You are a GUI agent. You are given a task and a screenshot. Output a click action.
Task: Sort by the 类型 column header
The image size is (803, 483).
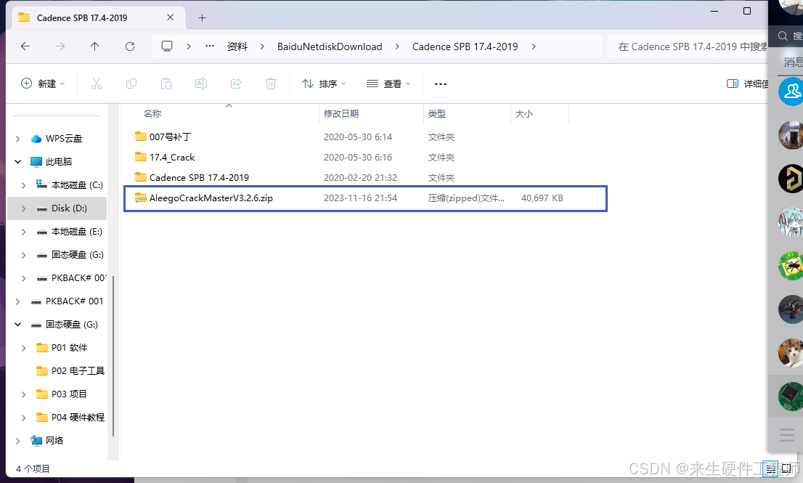click(x=437, y=114)
